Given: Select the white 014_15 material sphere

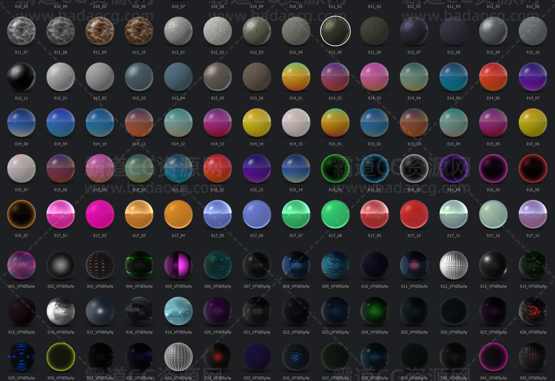Looking at the screenshot, I should (x=296, y=123).
